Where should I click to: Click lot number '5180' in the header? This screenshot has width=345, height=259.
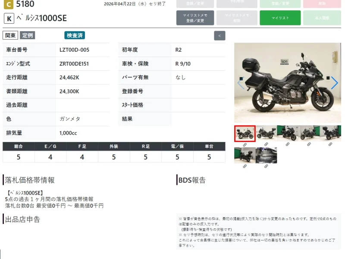pyautogui.click(x=25, y=4)
